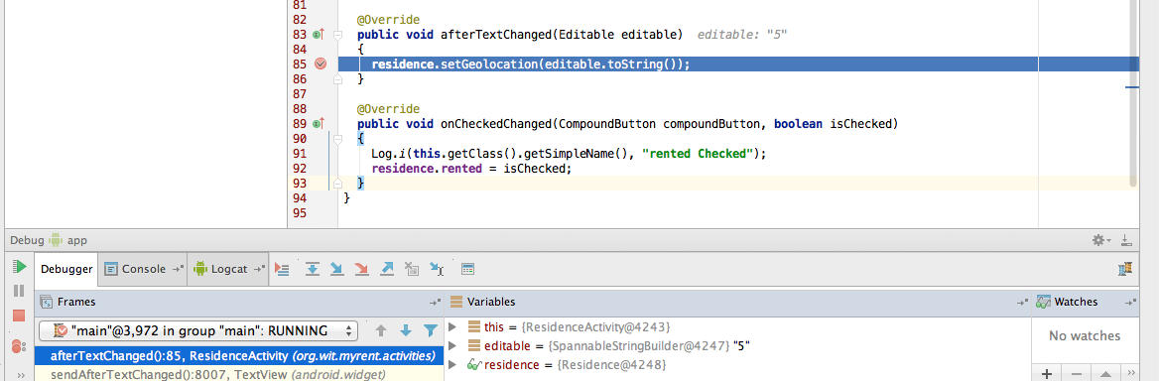This screenshot has width=1159, height=381.
Task: Open View Breakpoints double red circle icon
Action: coord(19,345)
